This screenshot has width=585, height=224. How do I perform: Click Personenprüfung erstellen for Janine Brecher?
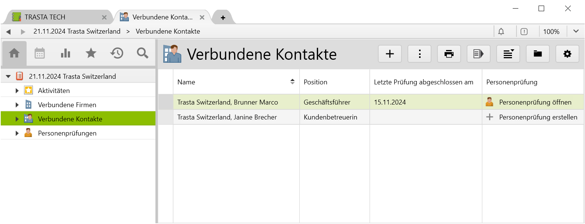(x=538, y=117)
